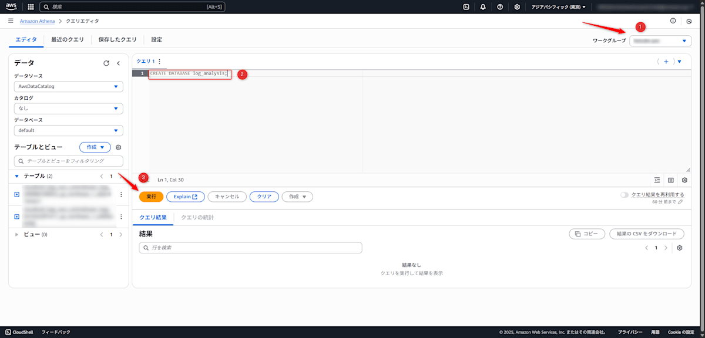
Task: Open Feedback link in footer
Action: [x=56, y=332]
